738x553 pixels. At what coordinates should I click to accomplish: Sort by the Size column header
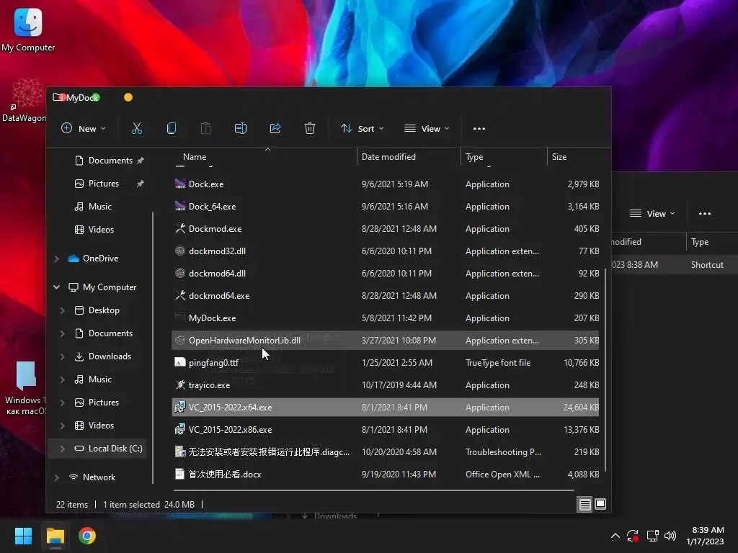[559, 156]
